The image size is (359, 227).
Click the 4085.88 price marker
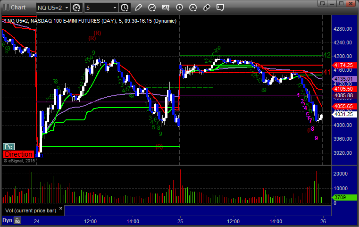pyautogui.click(x=344, y=95)
